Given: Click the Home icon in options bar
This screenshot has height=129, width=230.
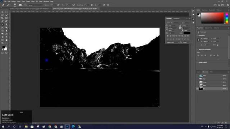Looking at the screenshot, I should tap(3, 5).
